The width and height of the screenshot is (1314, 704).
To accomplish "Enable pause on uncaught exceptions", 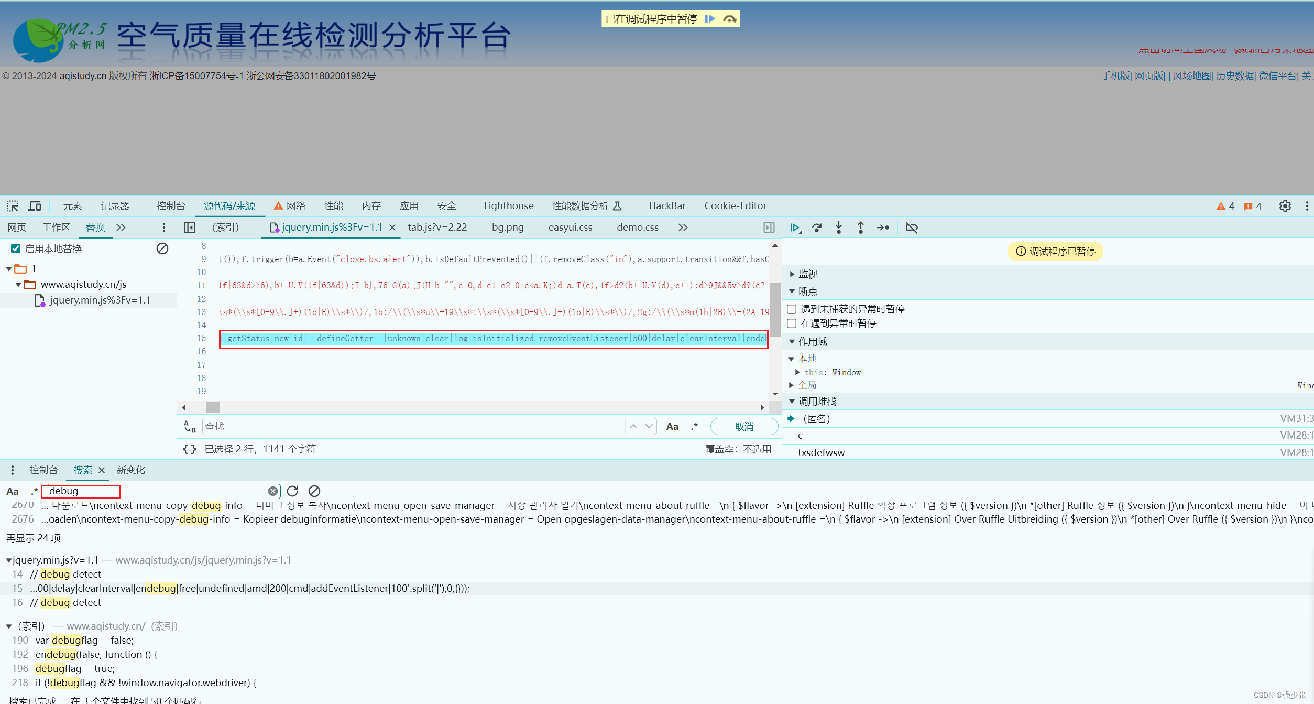I will (792, 309).
